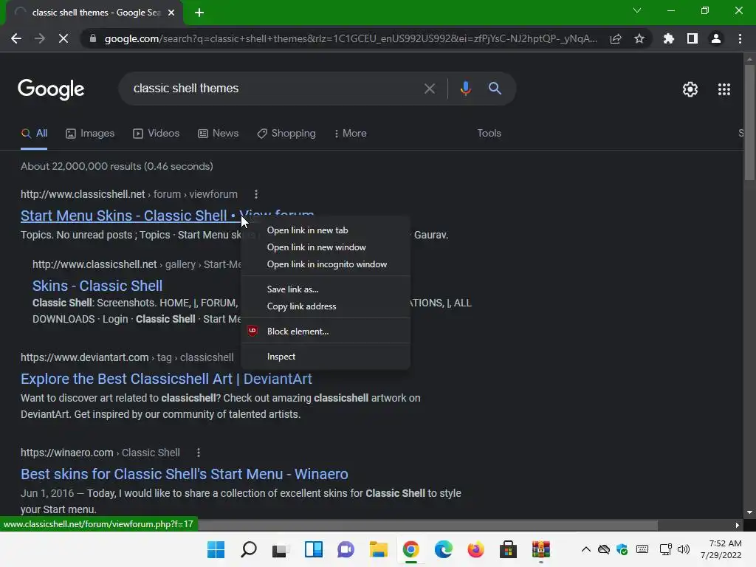
Task: Open Best skins for Classic Shell's Start Menu
Action: pyautogui.click(x=184, y=474)
